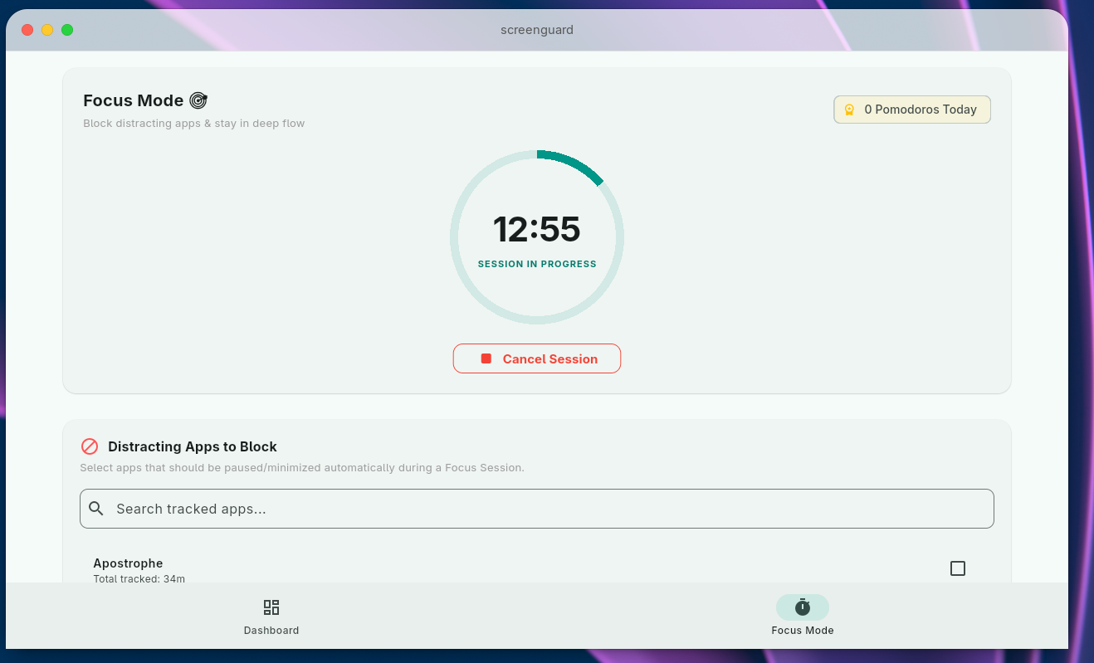The image size is (1094, 663).
Task: Focus the Search tracked apps field
Action: 537,509
